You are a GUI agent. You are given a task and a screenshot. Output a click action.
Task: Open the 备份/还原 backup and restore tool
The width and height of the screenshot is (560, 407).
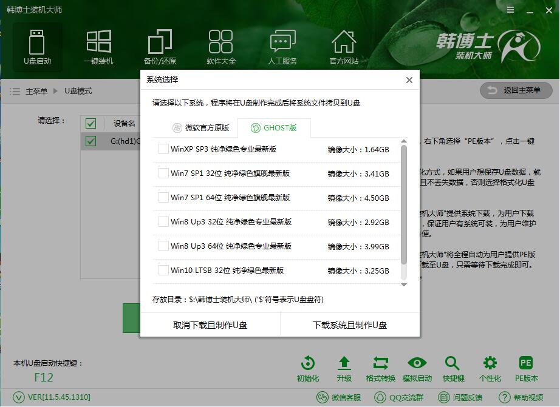coord(160,45)
